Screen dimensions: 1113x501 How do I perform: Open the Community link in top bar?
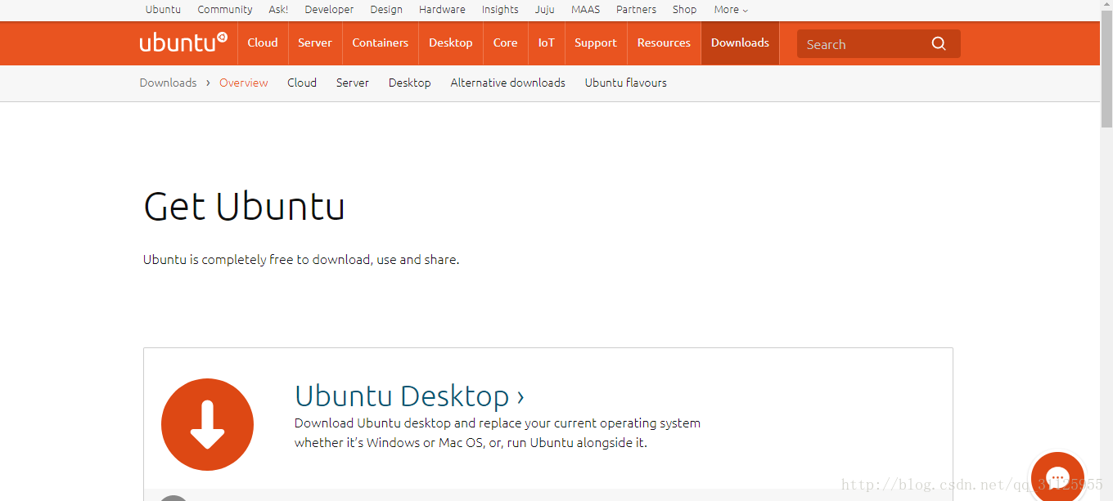[x=224, y=10]
